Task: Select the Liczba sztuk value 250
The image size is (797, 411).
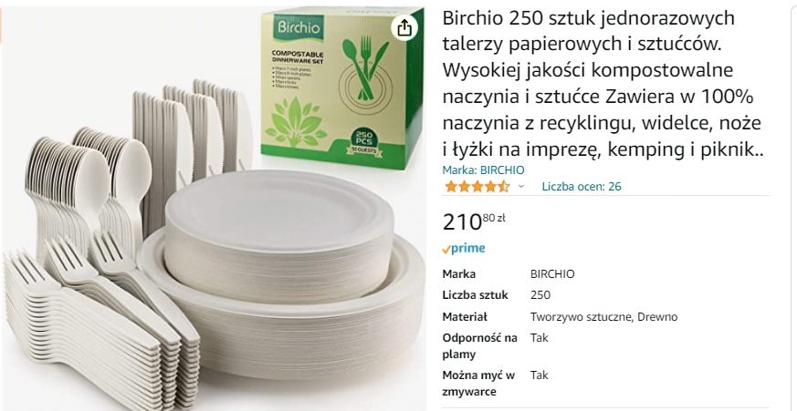Action: click(540, 295)
